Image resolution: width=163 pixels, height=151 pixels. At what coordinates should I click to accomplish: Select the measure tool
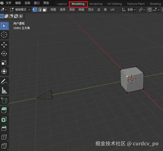[4, 90]
